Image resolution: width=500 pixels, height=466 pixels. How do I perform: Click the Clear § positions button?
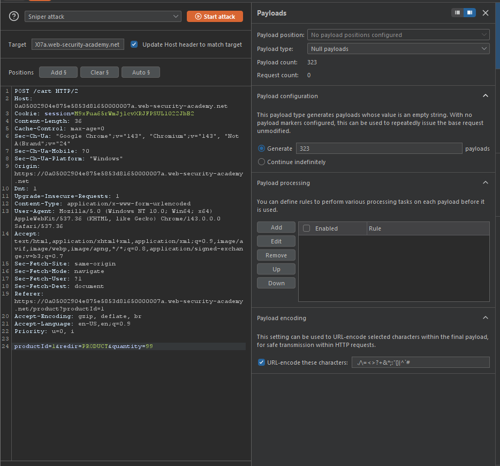[100, 72]
